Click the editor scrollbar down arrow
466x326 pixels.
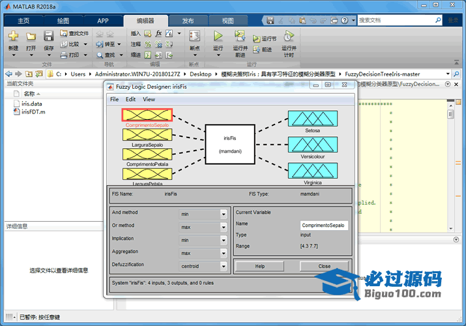tap(451, 229)
